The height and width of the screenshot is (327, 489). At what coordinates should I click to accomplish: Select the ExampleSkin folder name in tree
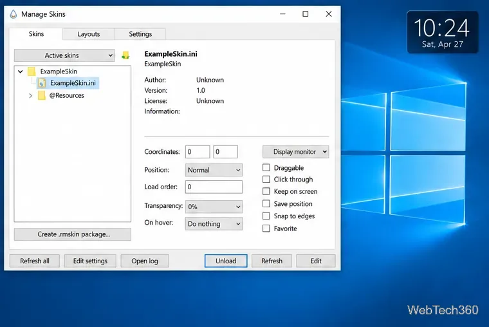click(x=59, y=71)
